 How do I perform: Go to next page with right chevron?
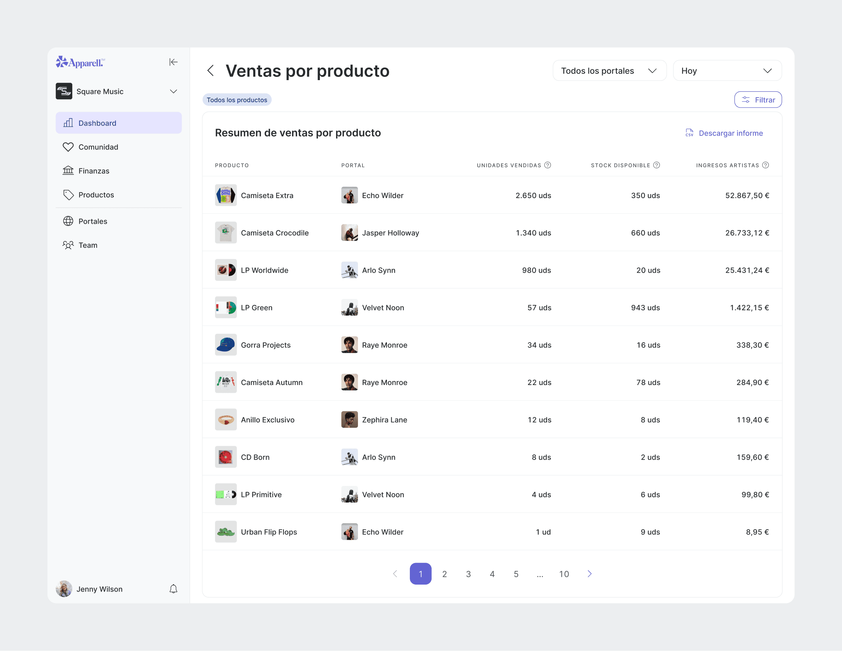click(589, 574)
